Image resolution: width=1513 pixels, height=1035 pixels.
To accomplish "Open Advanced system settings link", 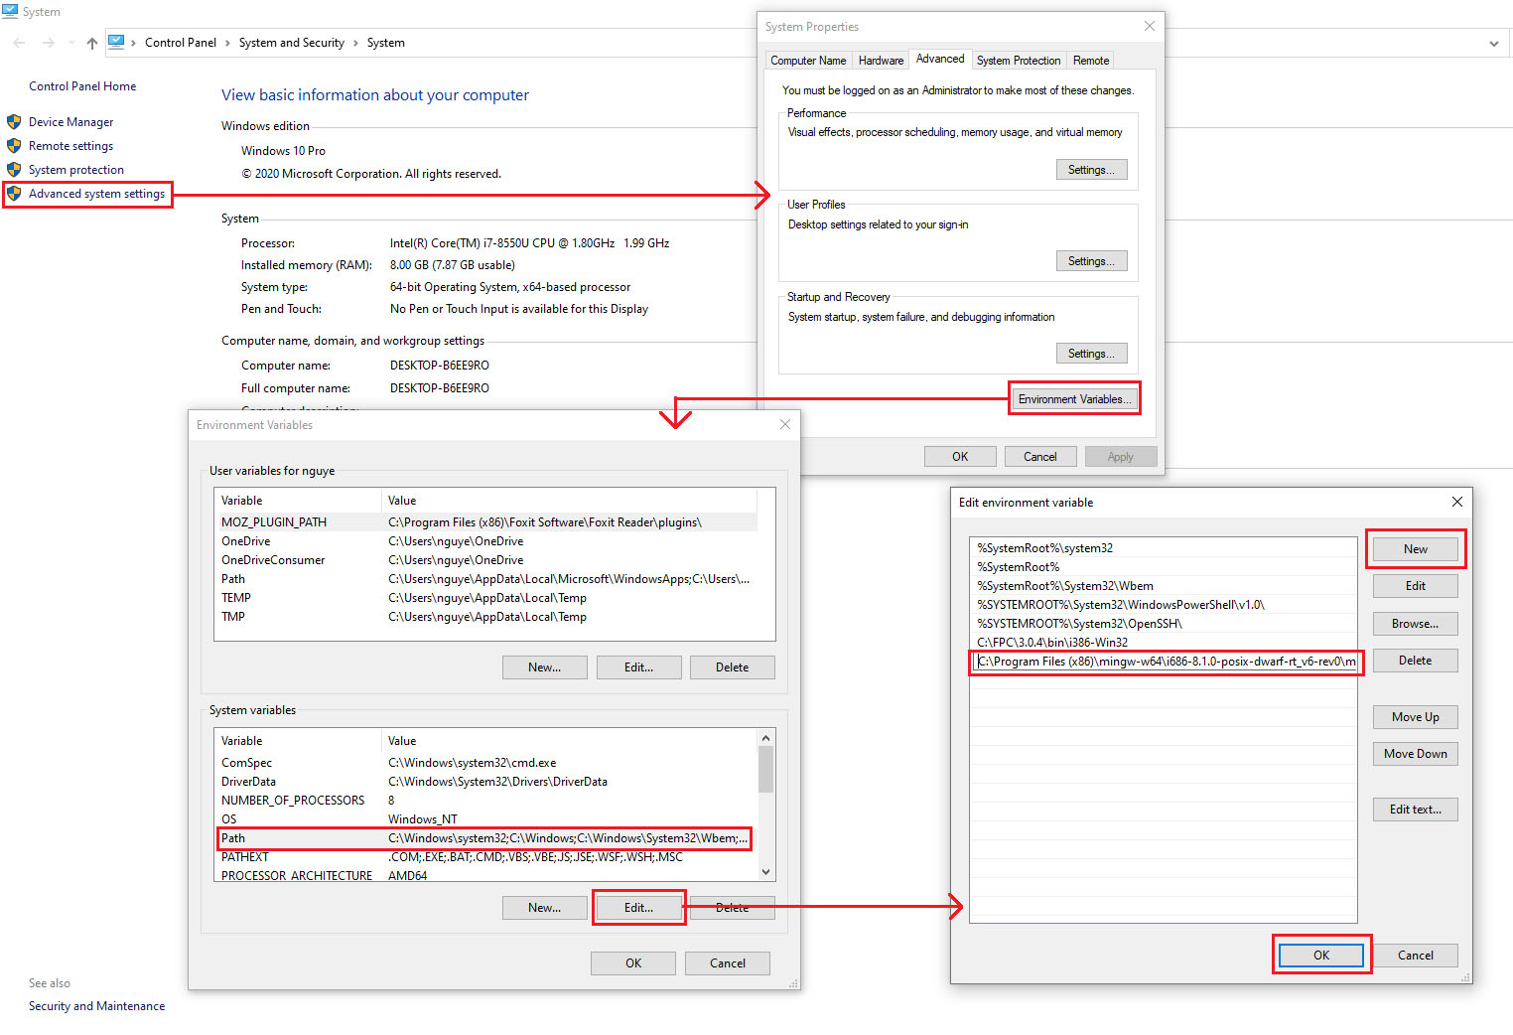I will pos(96,194).
